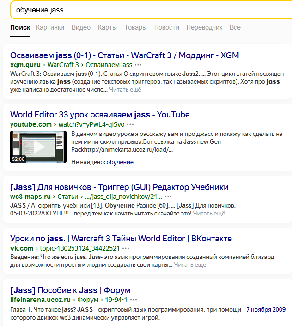This screenshot has width=292, height=326.
Task: Click snippet "Глава 1. Что такое jass?"
Action: (x=43, y=309)
